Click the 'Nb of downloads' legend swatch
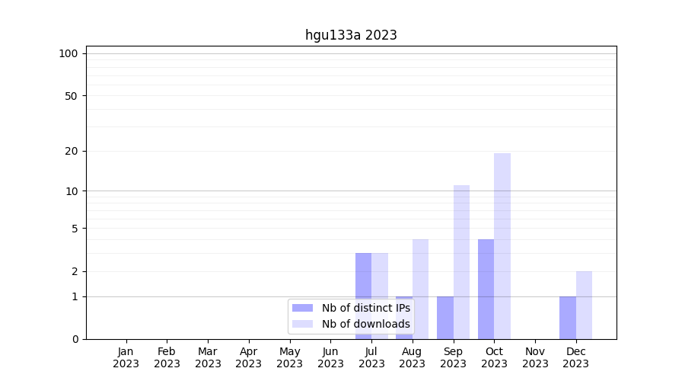685x381 pixels. click(302, 324)
